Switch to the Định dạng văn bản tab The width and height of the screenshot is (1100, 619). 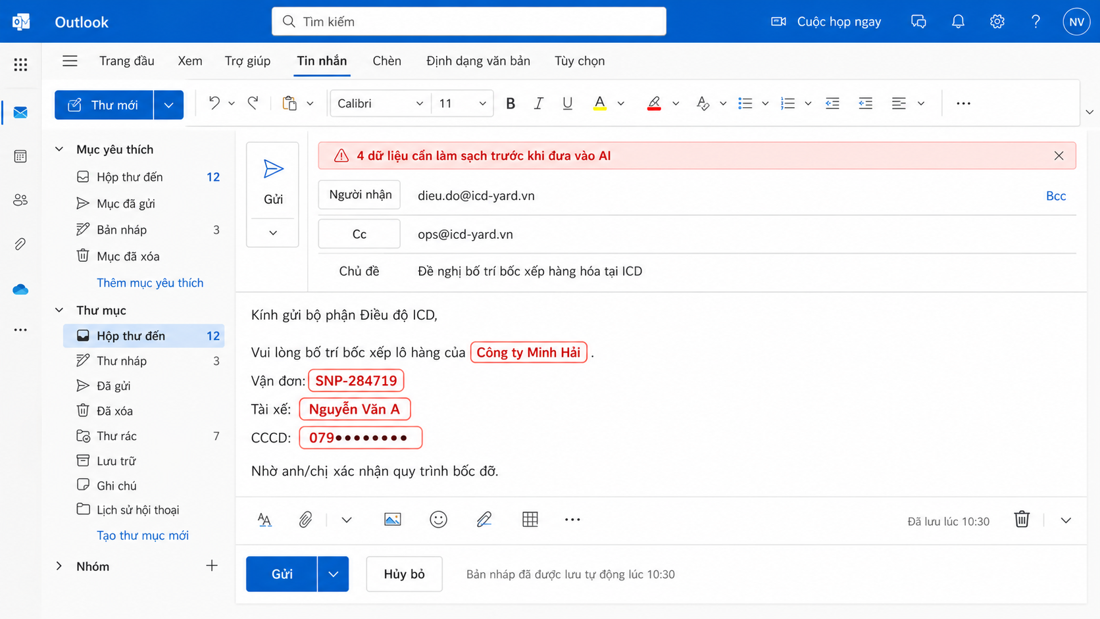point(478,61)
